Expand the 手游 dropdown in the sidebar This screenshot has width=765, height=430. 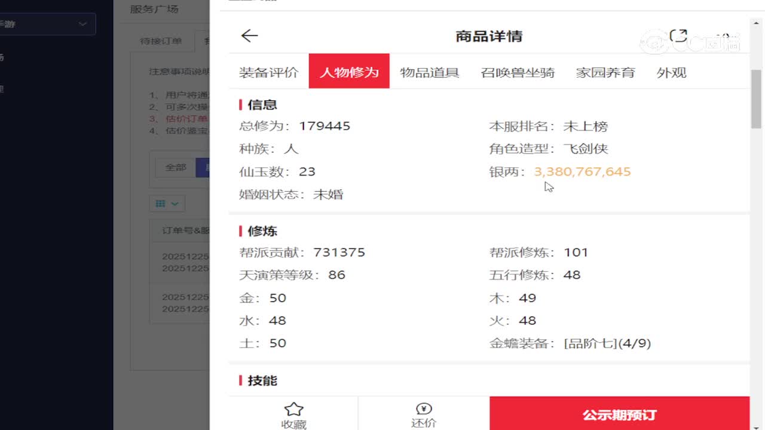pyautogui.click(x=48, y=24)
